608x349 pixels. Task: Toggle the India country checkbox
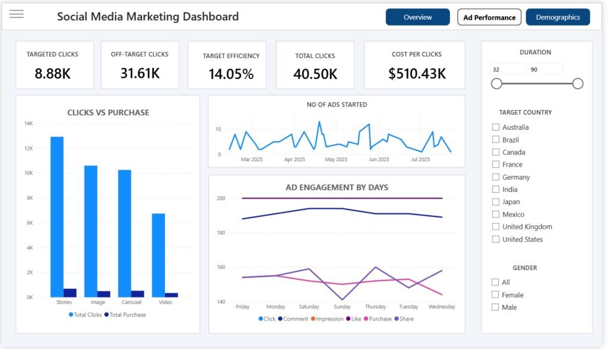click(x=496, y=190)
